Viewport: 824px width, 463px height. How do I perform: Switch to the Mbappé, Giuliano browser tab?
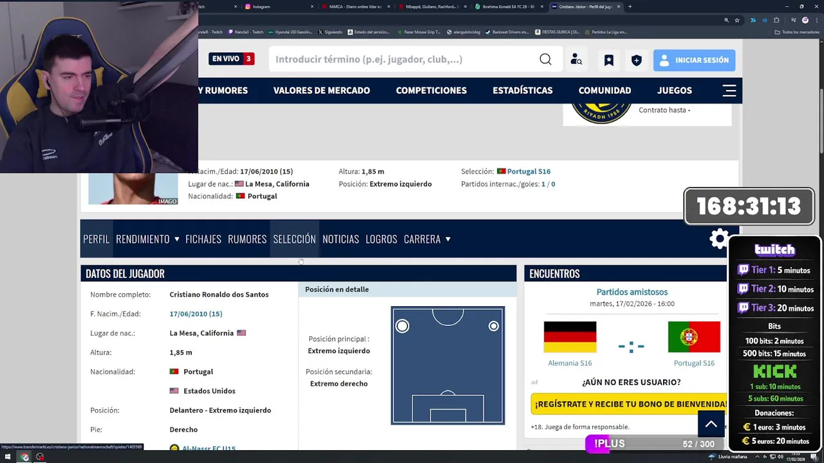pyautogui.click(x=432, y=6)
